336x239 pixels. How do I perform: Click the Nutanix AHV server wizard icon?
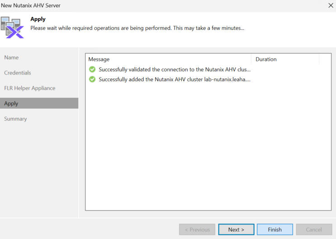(x=12, y=28)
